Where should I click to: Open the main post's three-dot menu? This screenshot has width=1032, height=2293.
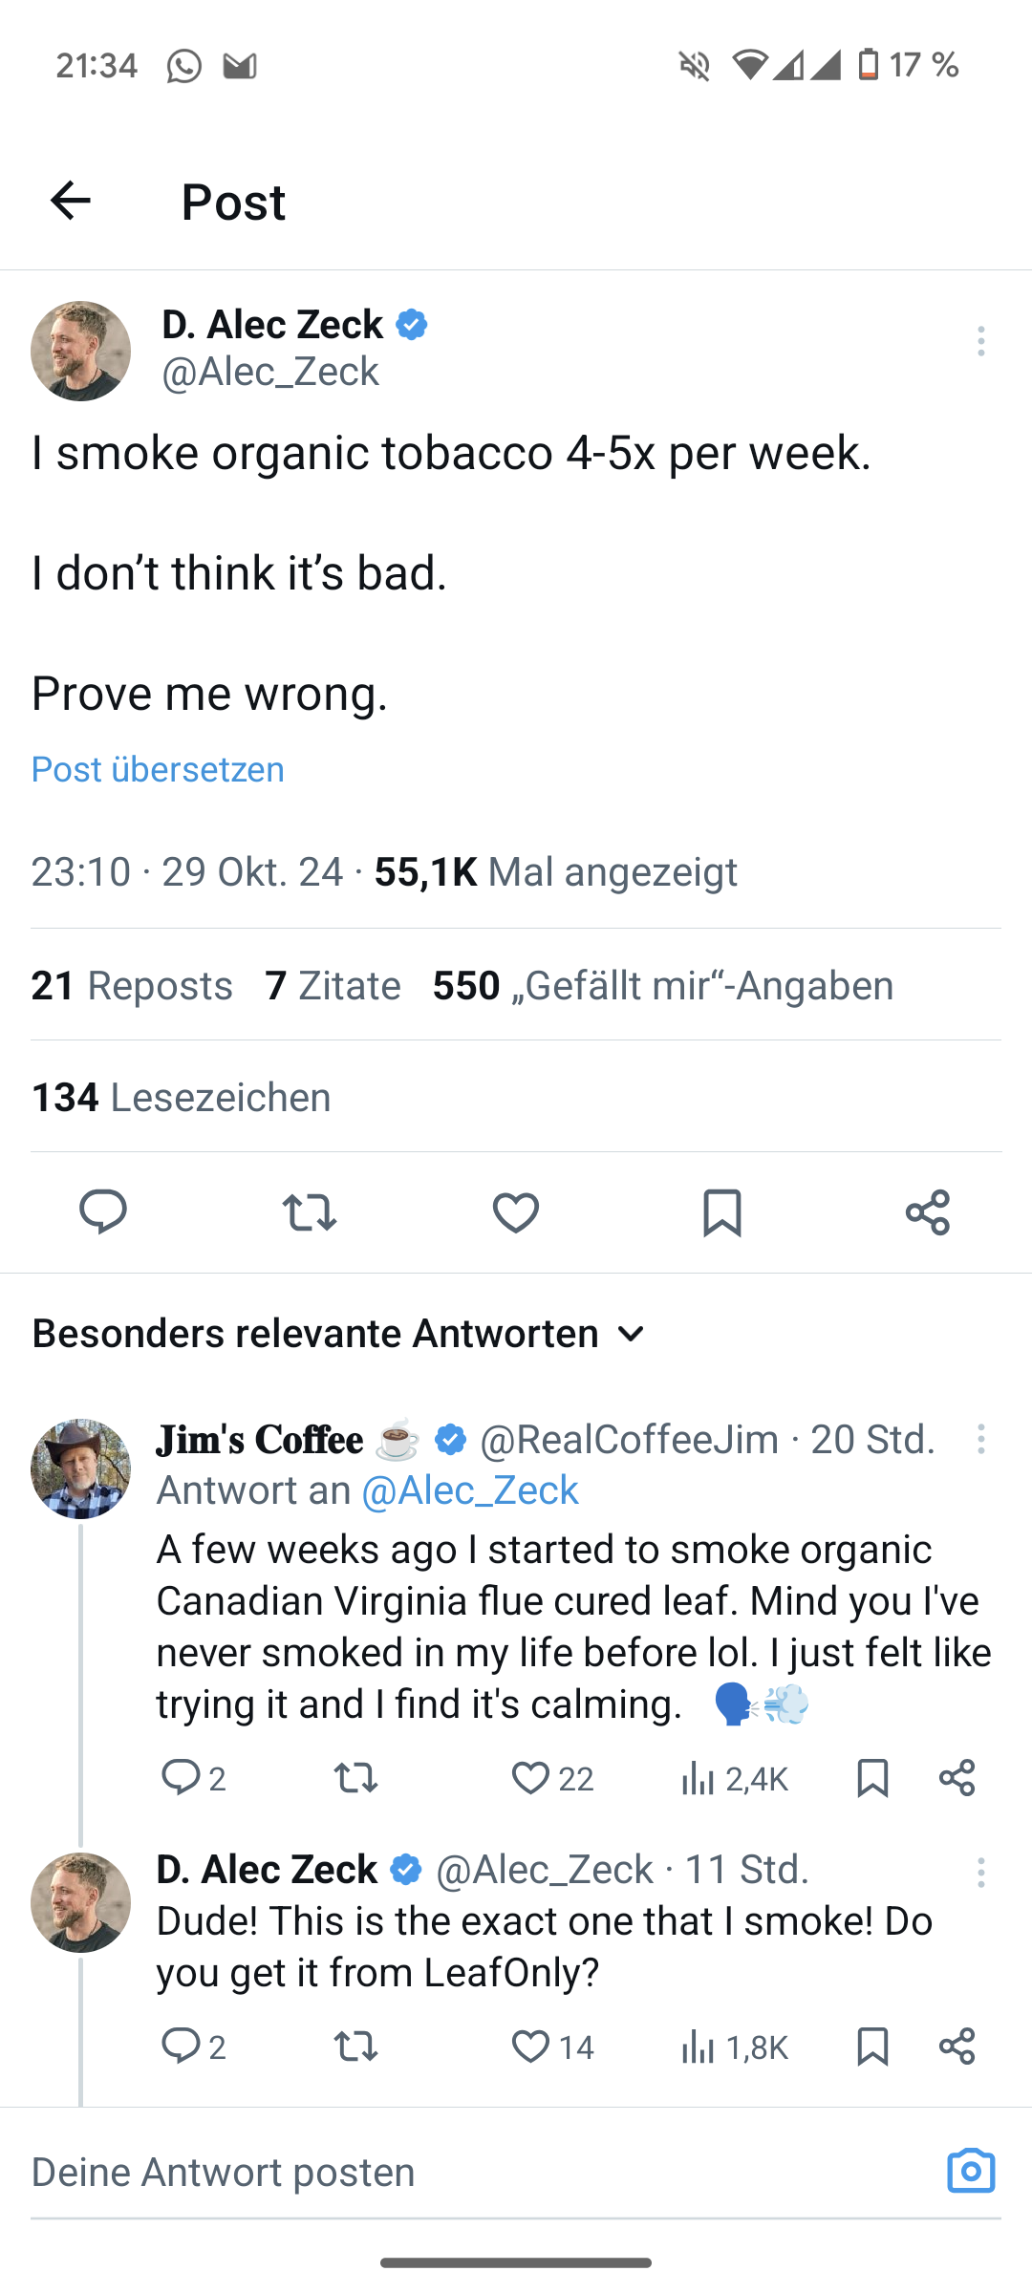coord(980,341)
